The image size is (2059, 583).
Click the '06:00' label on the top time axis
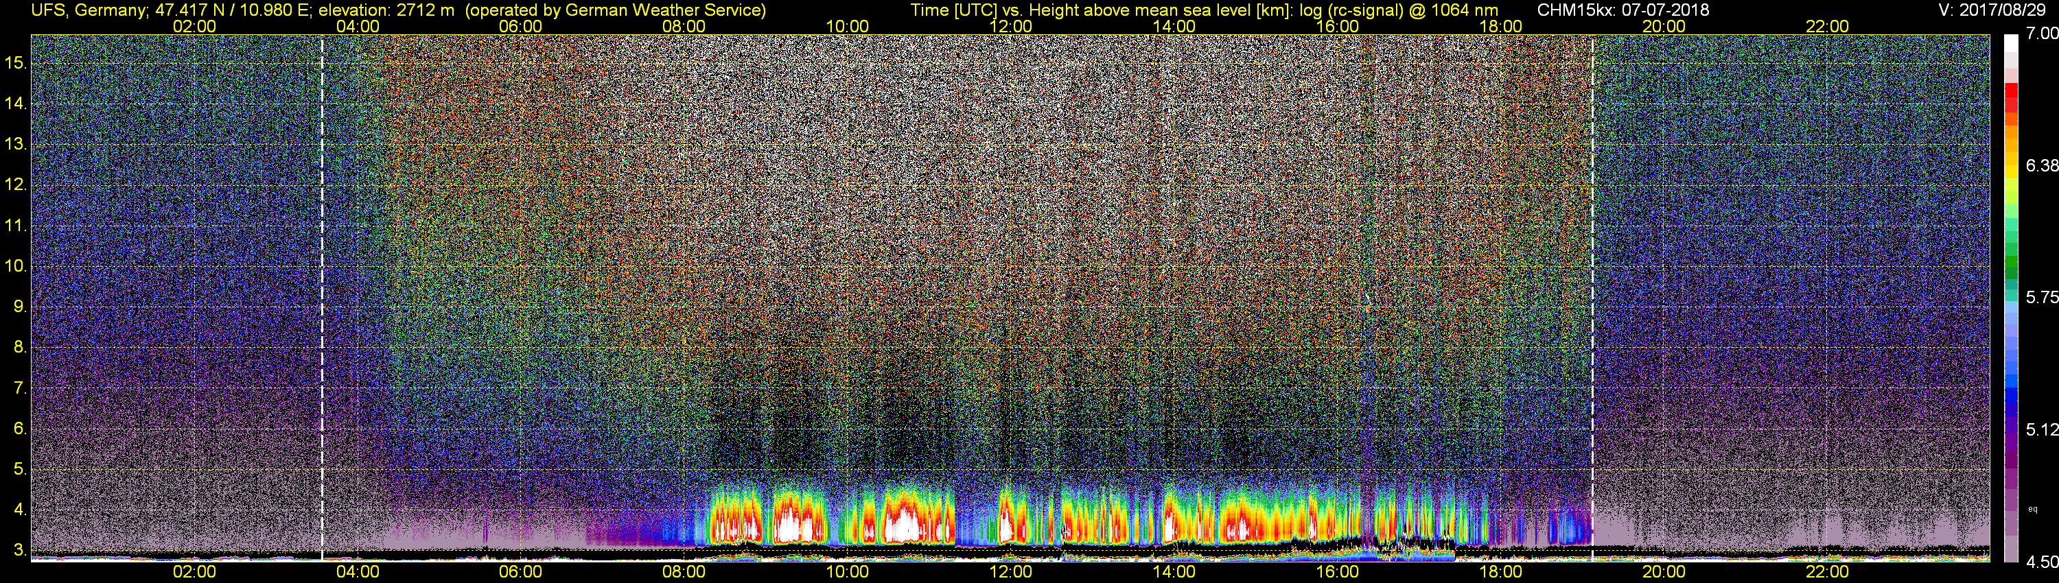[520, 26]
